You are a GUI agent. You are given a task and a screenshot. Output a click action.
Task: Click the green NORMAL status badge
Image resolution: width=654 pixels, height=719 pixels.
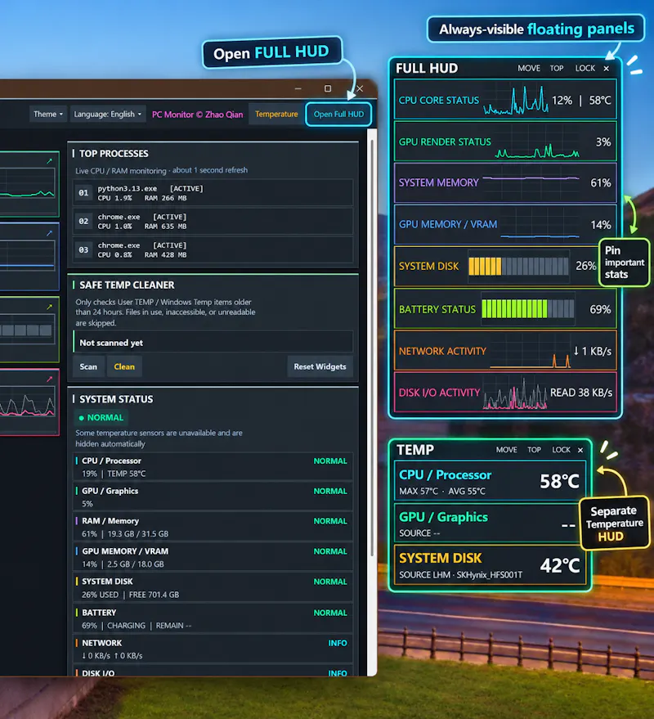(x=101, y=417)
